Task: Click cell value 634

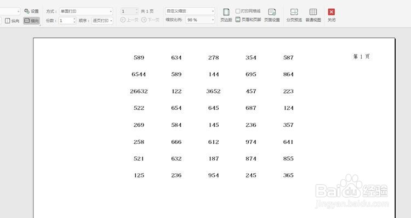Action: [176, 57]
